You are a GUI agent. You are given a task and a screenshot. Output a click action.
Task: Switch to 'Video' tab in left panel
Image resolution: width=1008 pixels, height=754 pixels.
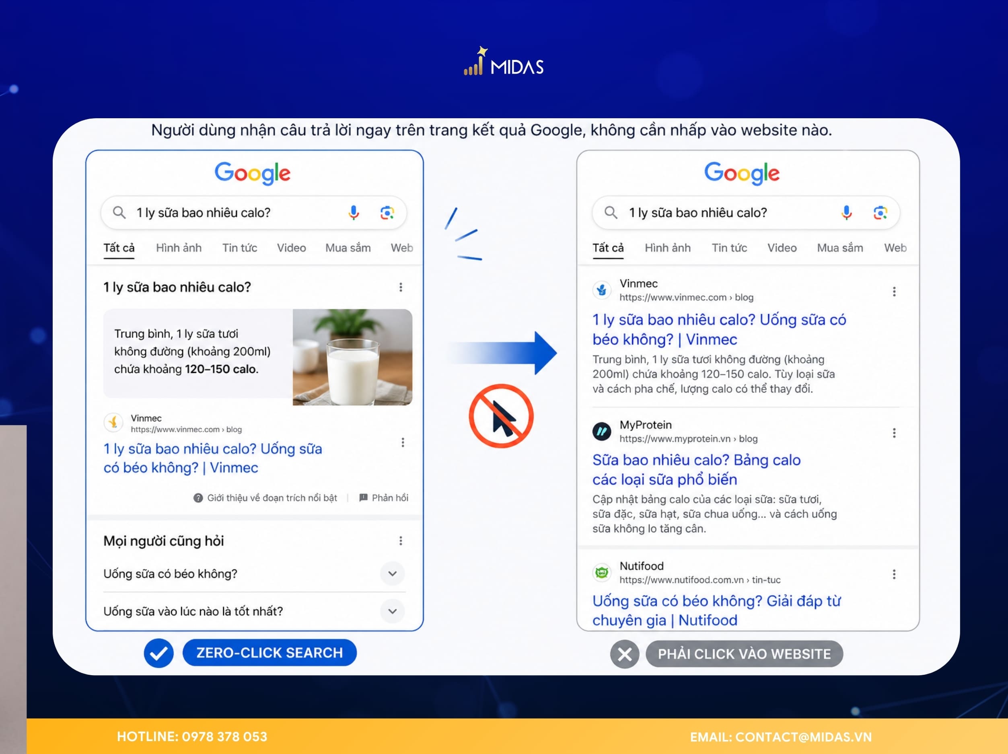(292, 248)
